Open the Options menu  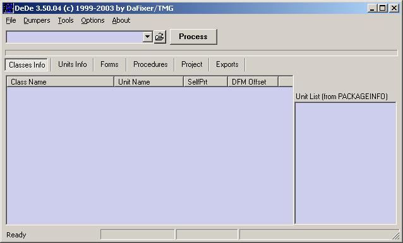(93, 20)
